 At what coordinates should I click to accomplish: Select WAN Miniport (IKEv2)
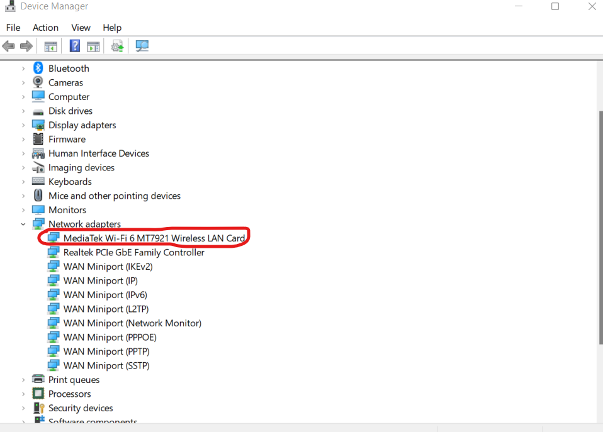click(x=108, y=267)
